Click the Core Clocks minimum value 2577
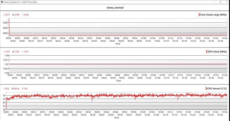Screen dimensions: 230x121 7,15
